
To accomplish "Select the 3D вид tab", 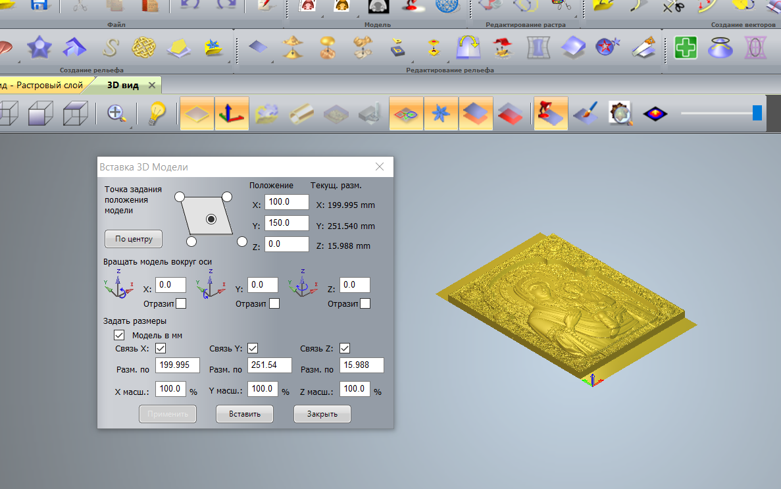I will point(123,86).
